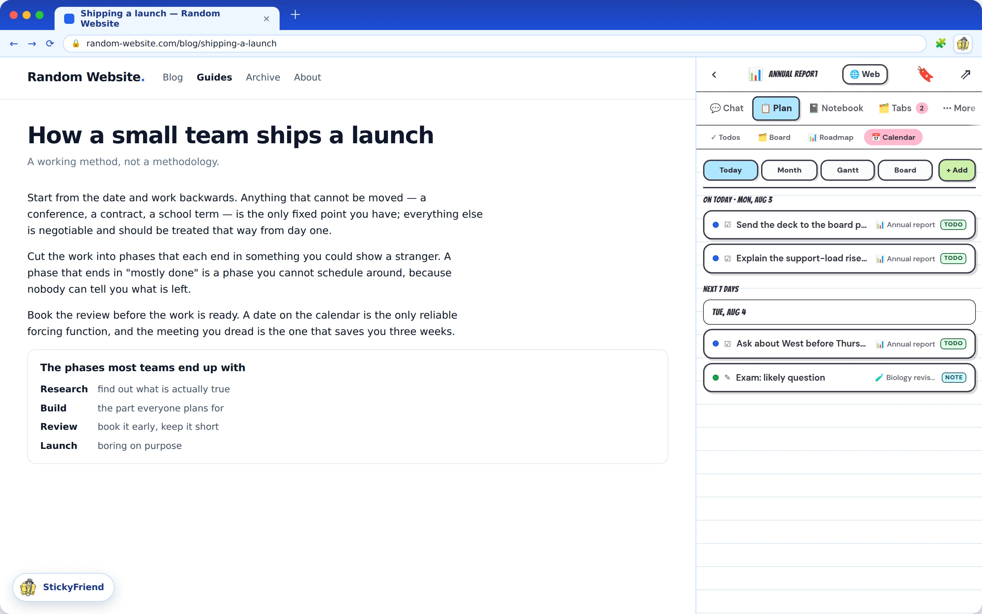Open the Chat tab
The image size is (982, 614).
pos(726,108)
